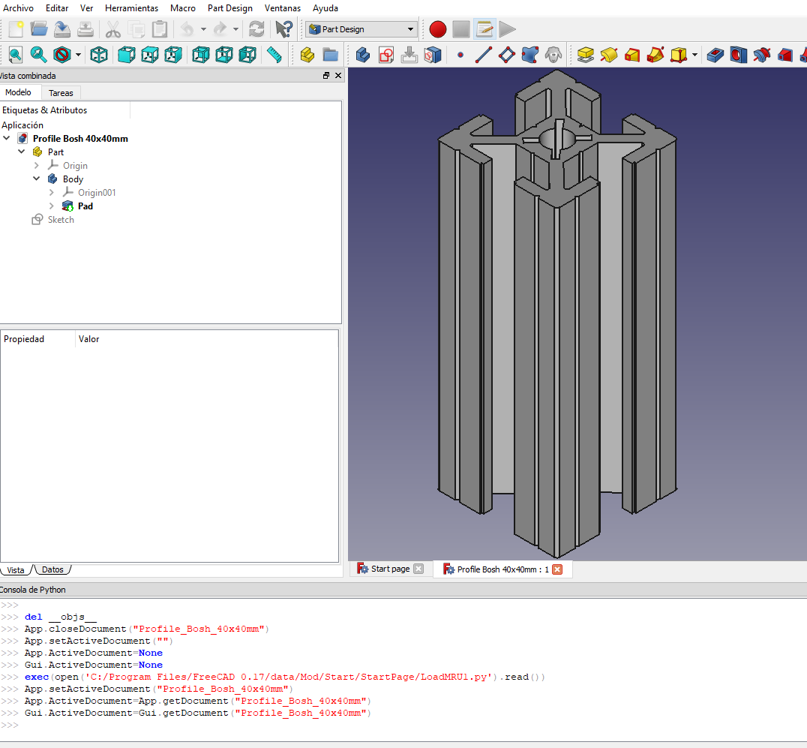Select the Pad feature icon in toolbar
This screenshot has width=807, height=748.
586,55
